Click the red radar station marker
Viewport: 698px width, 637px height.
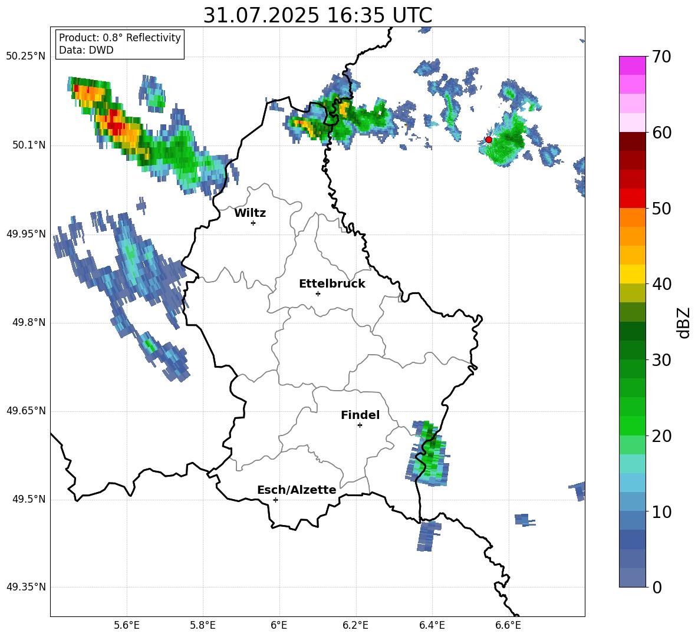coord(488,140)
